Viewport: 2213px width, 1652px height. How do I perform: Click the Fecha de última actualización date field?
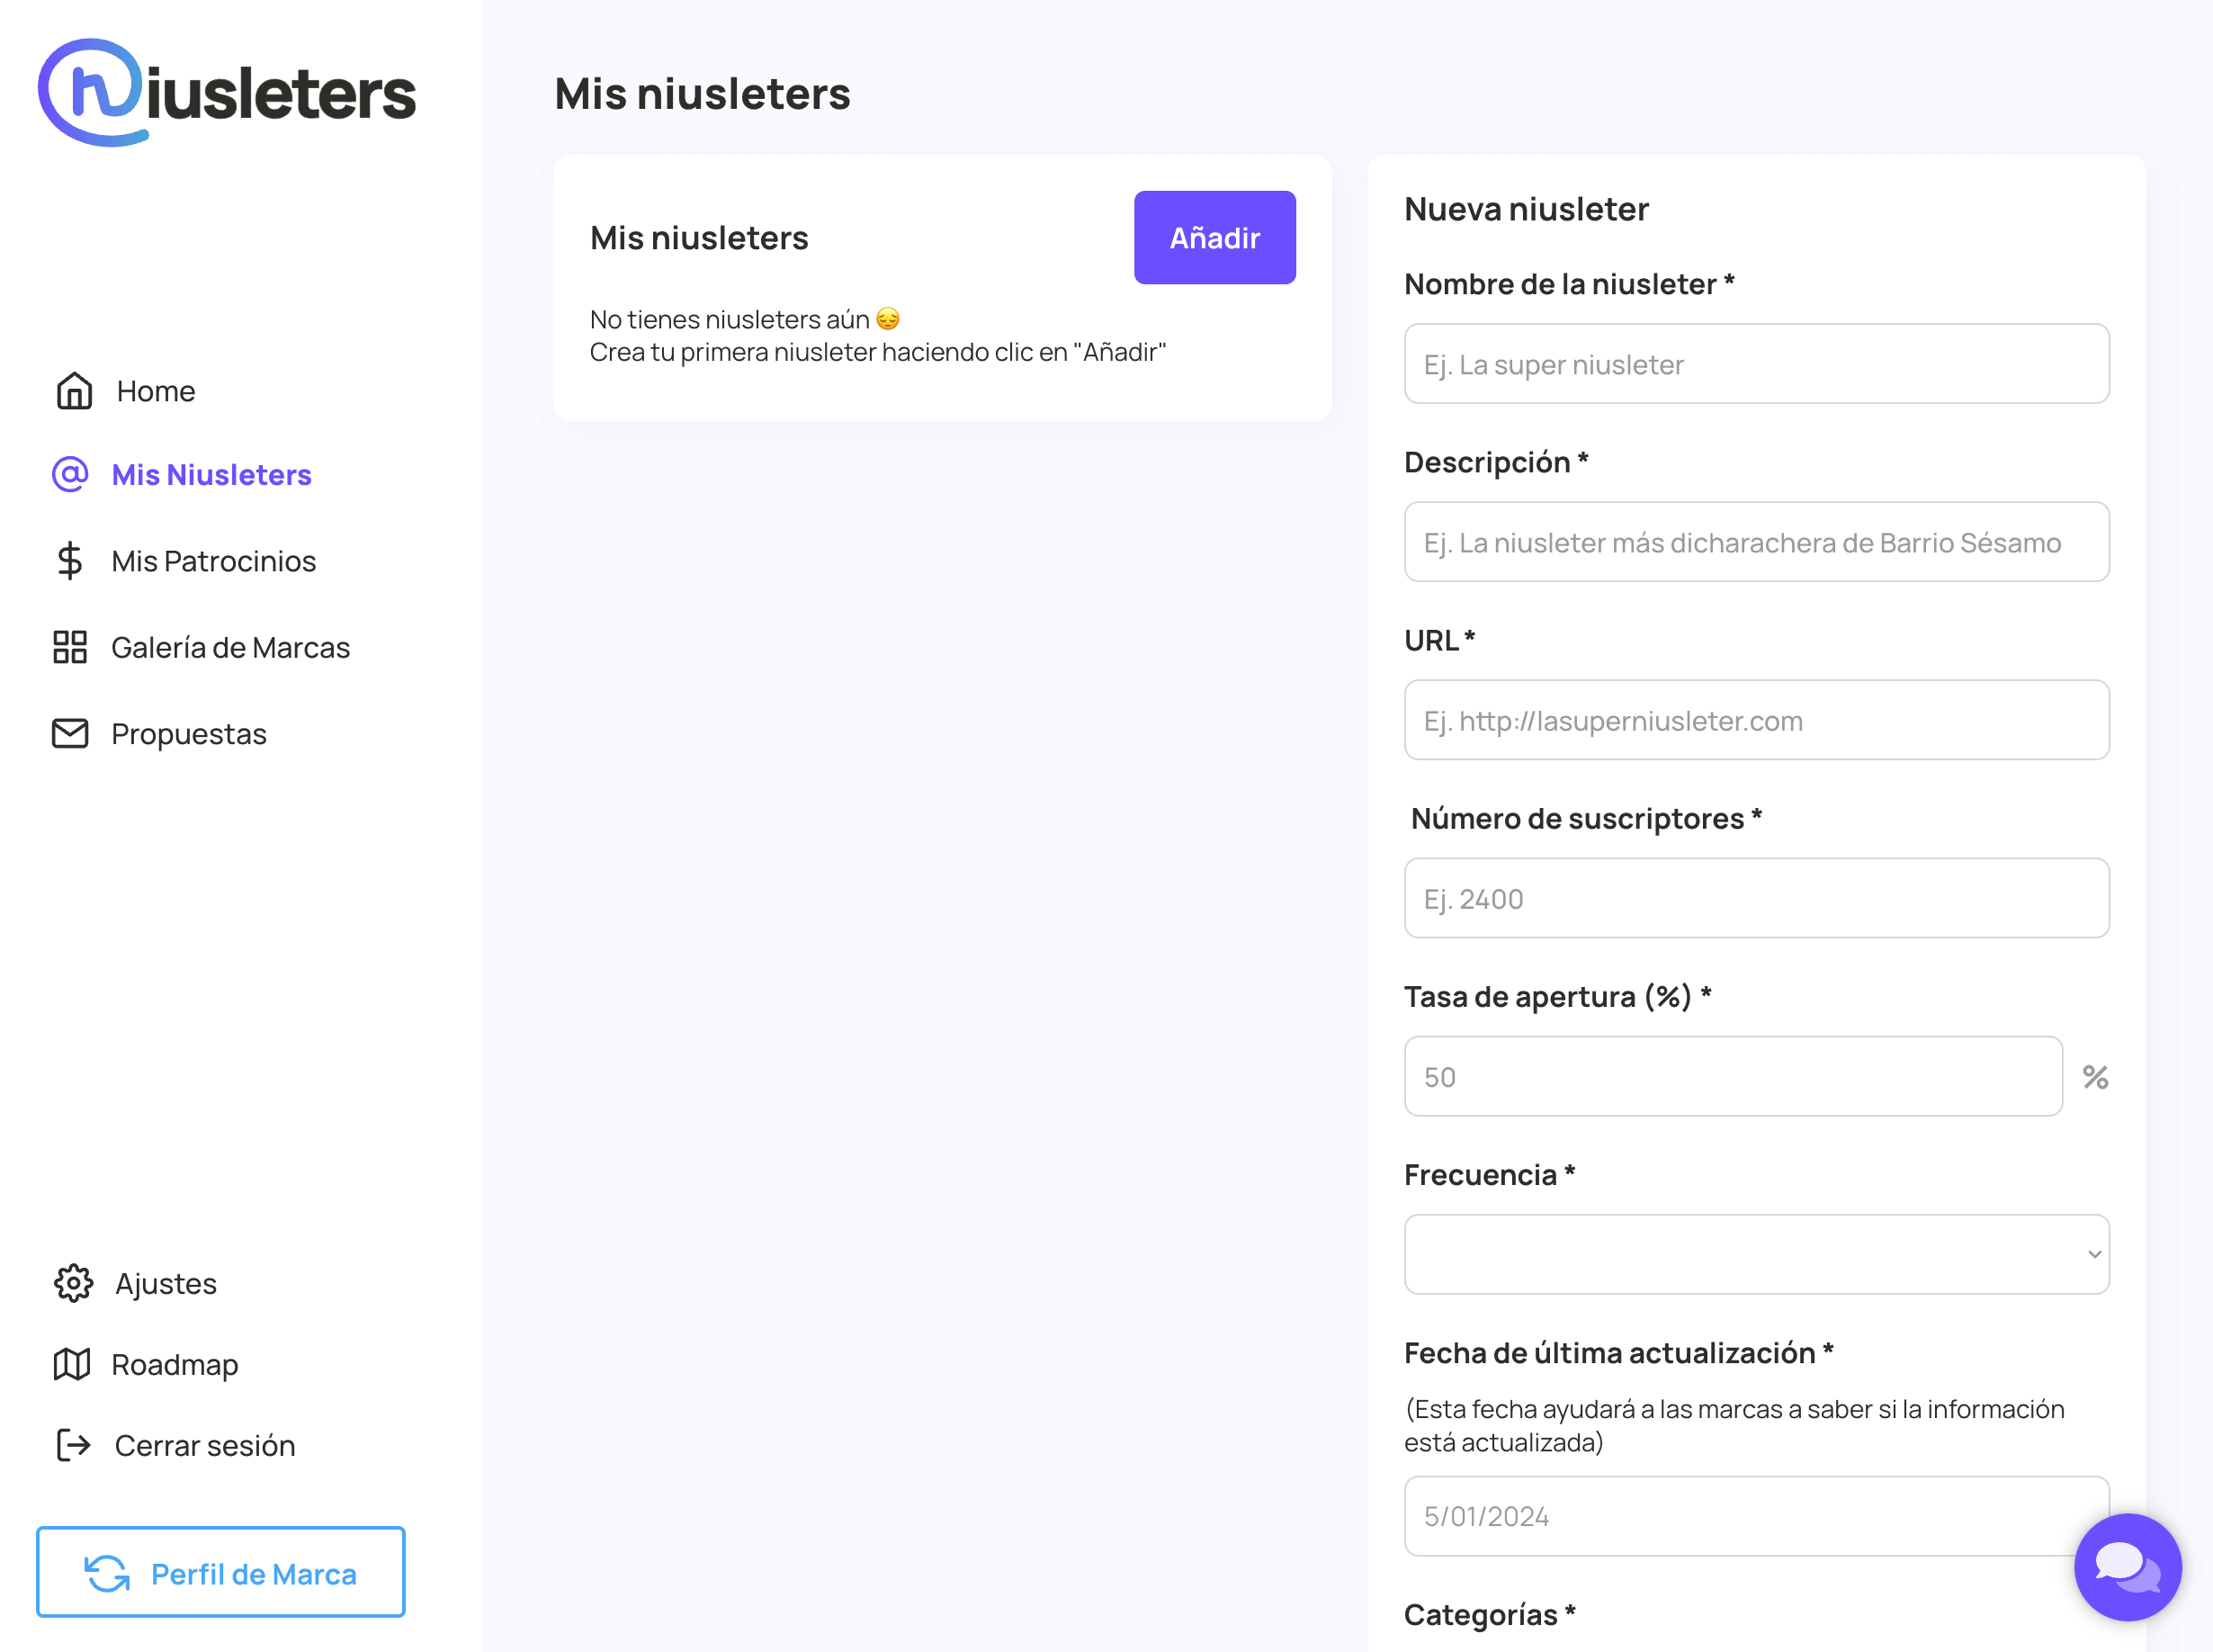pyautogui.click(x=1757, y=1515)
